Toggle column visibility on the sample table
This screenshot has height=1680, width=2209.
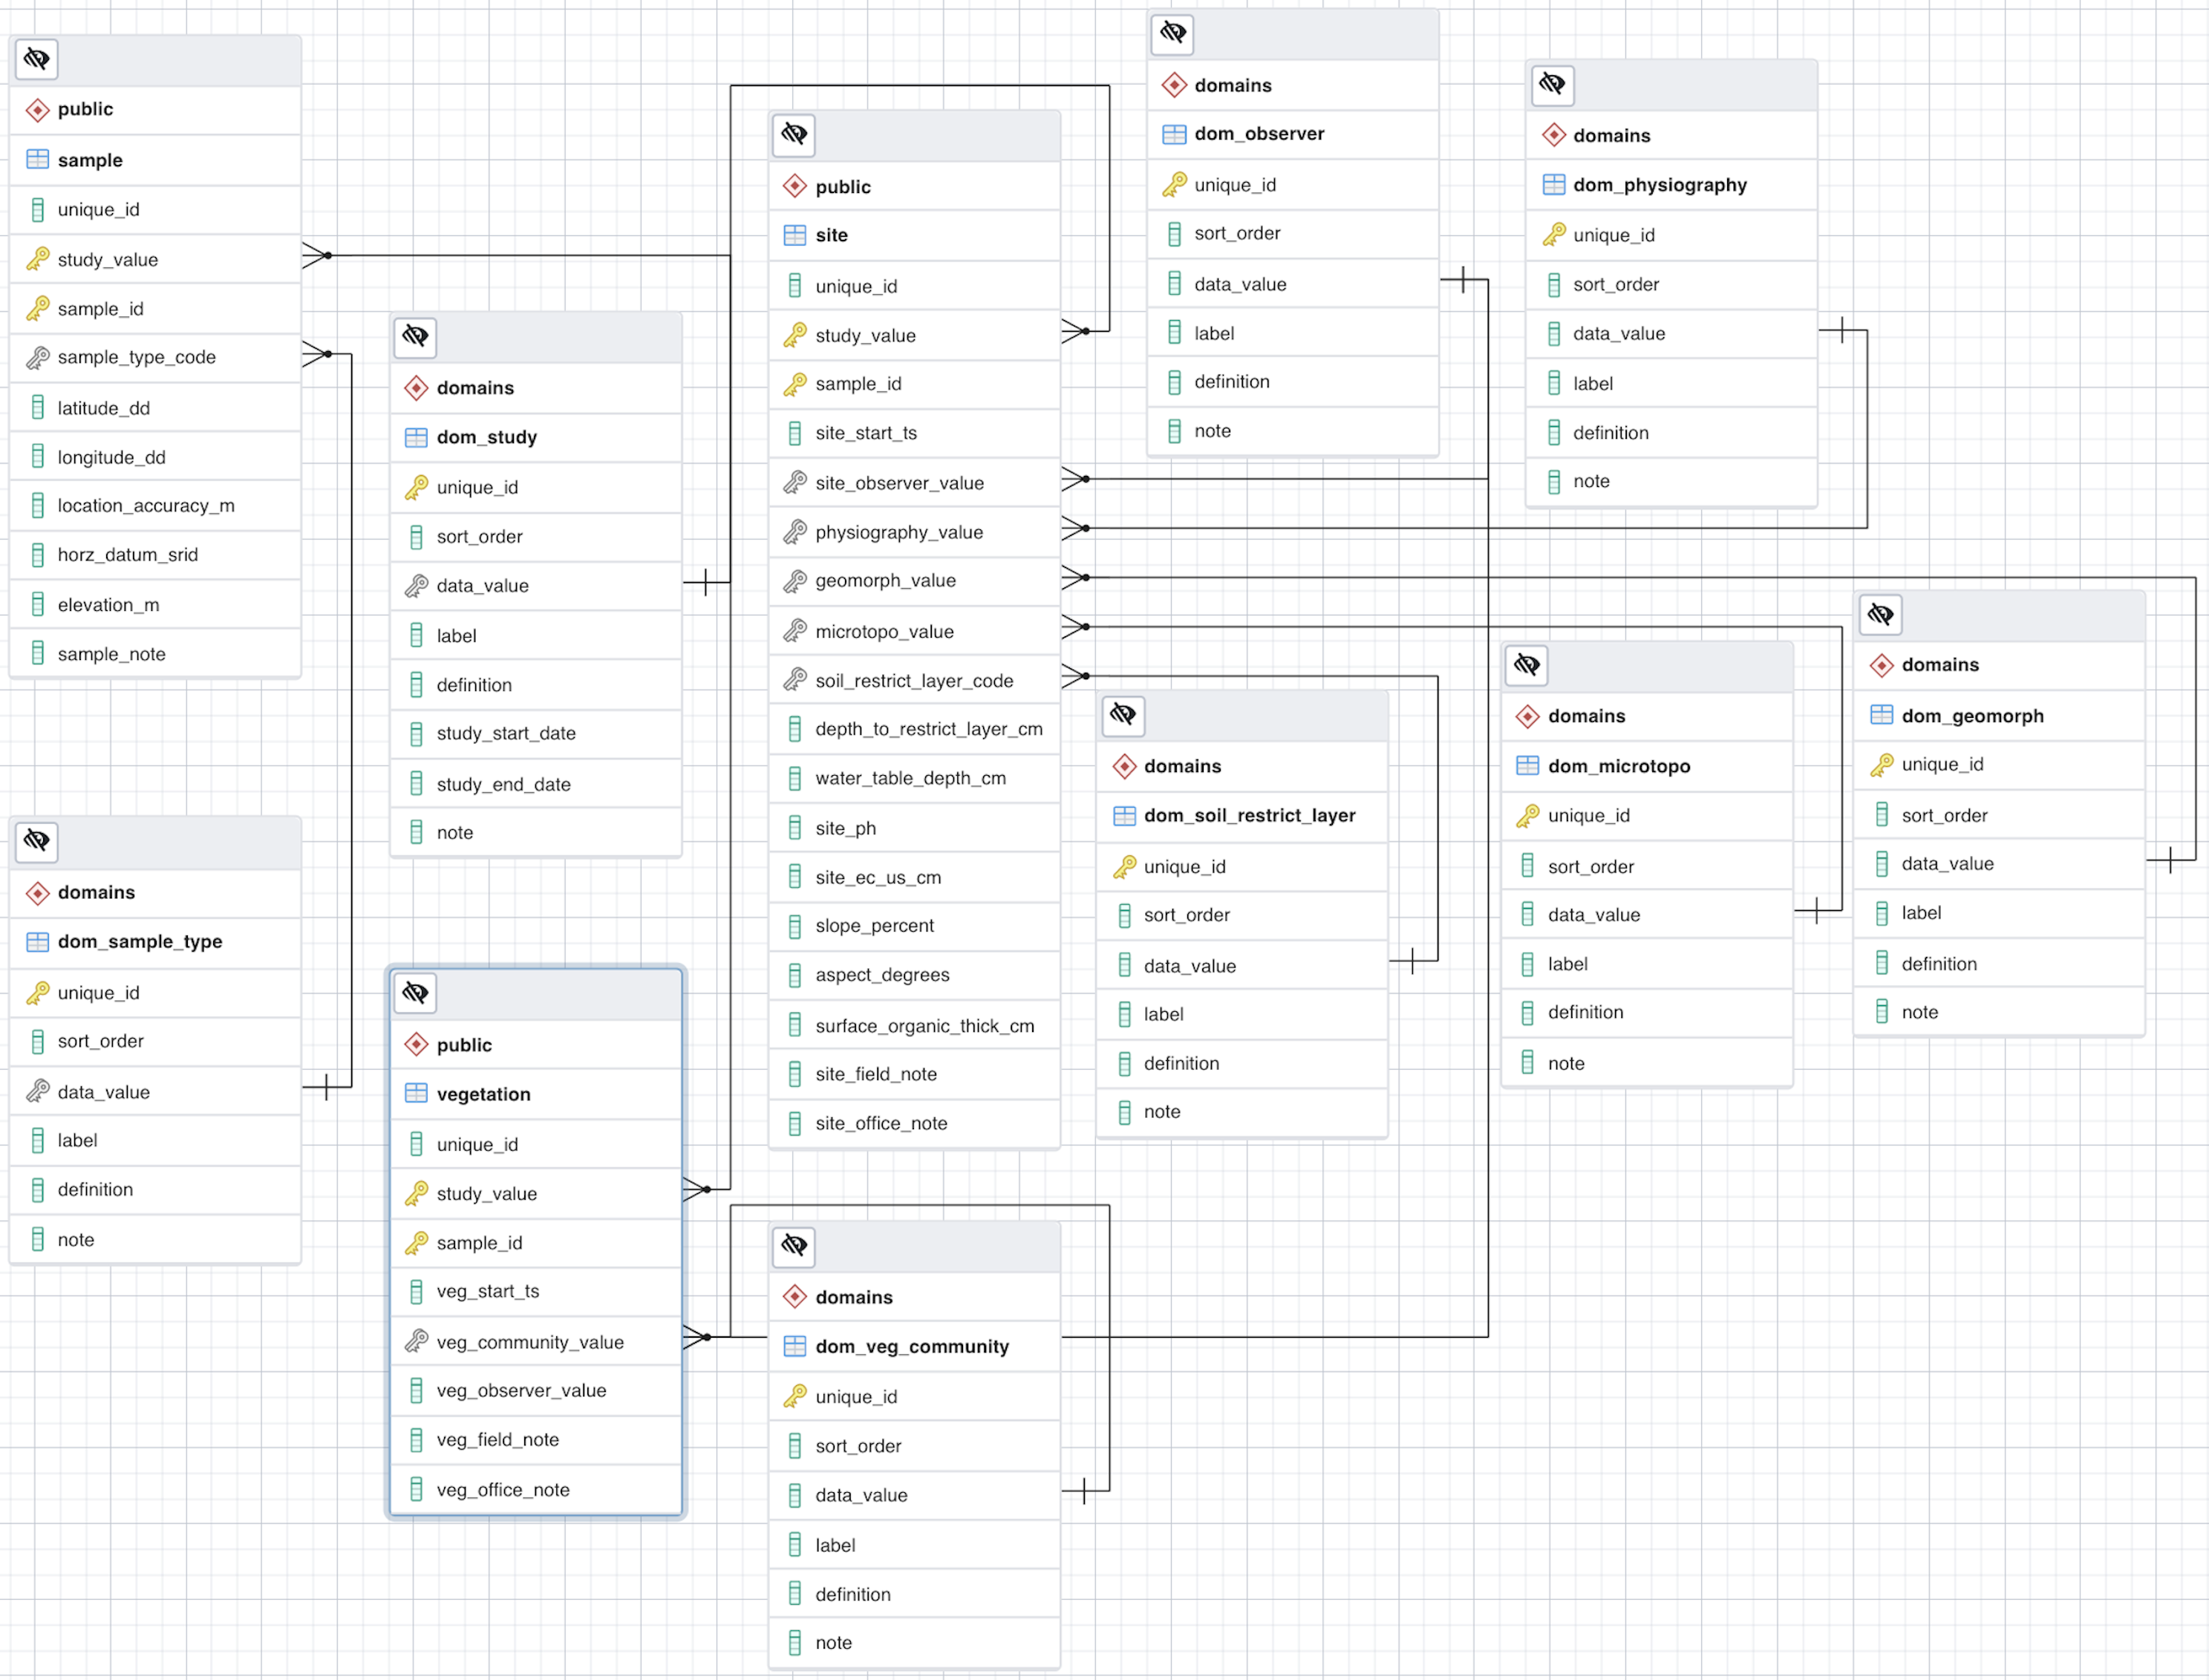pyautogui.click(x=37, y=60)
